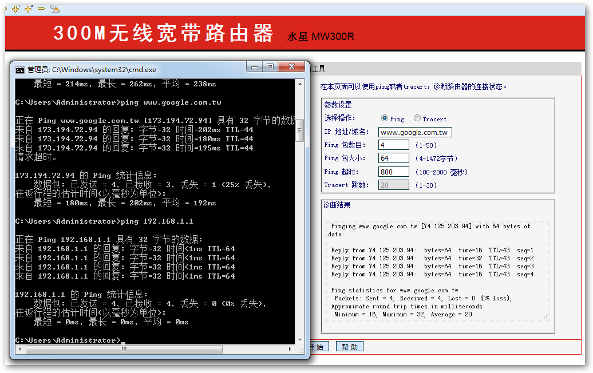Click the disabled Tracert hops field showing 20
593x373 pixels.
(394, 185)
